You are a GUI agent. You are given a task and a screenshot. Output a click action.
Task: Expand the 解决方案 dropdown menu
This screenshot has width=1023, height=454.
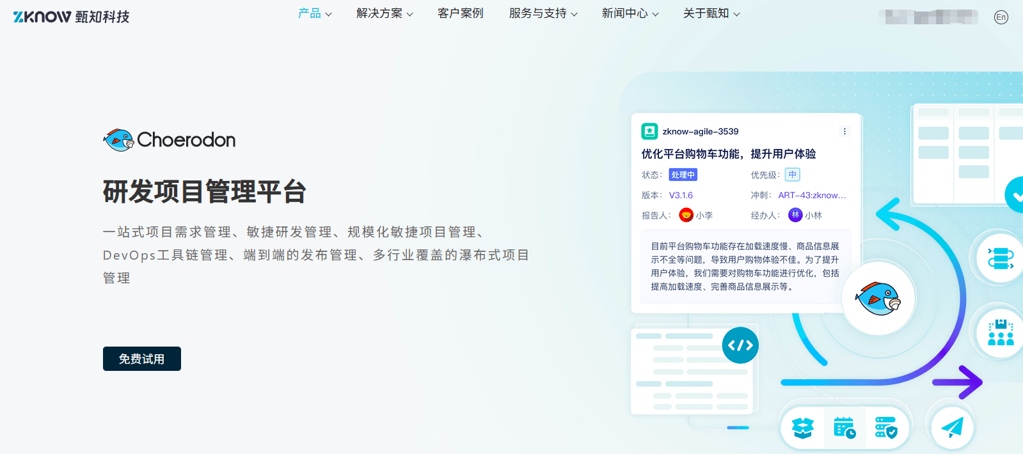[385, 13]
